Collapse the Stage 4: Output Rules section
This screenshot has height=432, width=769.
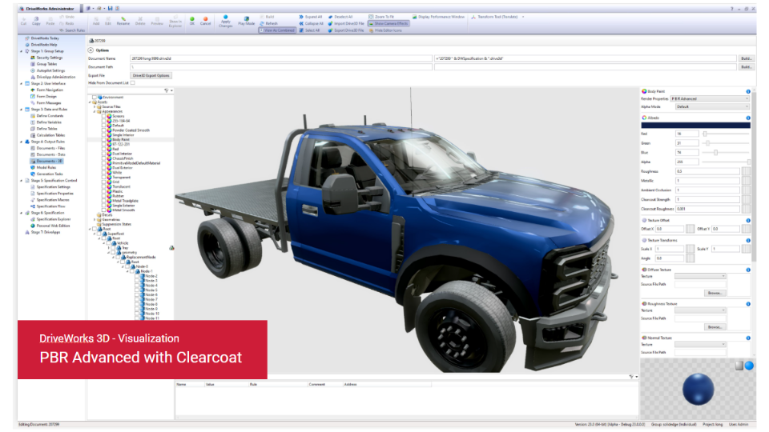[x=21, y=142]
